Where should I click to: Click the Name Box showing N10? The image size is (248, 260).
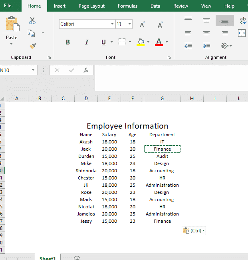tap(16, 70)
